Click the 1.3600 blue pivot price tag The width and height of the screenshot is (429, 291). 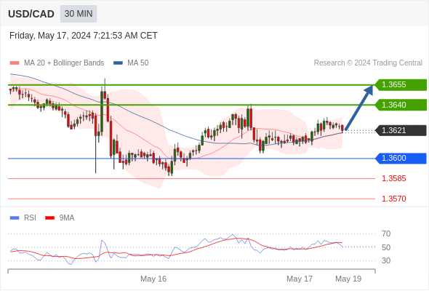tap(401, 158)
